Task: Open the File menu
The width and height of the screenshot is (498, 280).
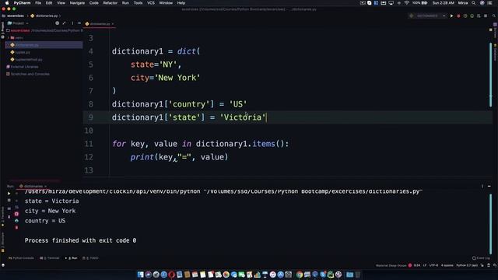Action: tap(38, 3)
